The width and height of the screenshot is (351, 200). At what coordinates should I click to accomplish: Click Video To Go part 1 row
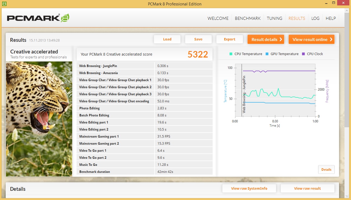[x=144, y=150]
